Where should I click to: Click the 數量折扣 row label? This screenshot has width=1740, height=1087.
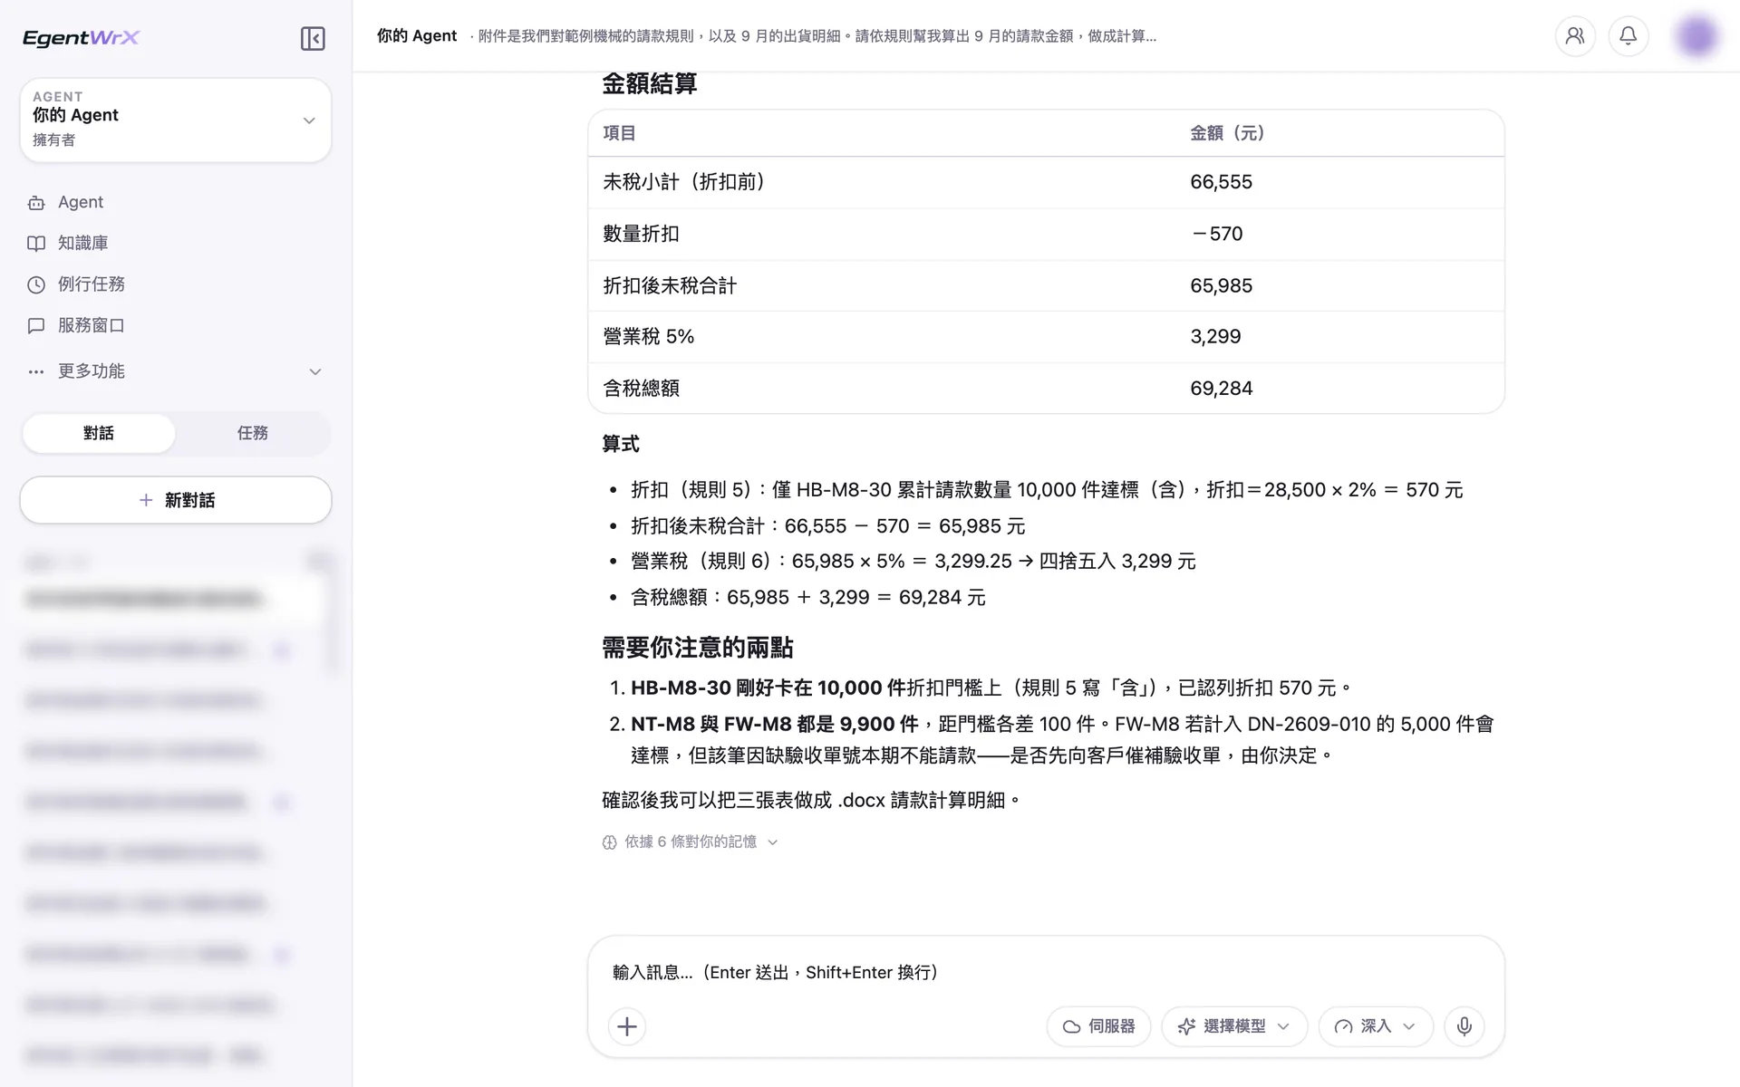(642, 234)
